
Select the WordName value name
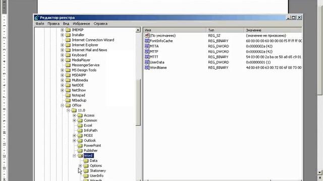tap(158, 67)
